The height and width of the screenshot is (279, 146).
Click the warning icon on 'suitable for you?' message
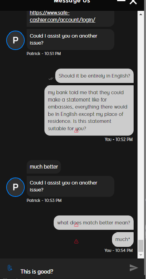coord(76,131)
